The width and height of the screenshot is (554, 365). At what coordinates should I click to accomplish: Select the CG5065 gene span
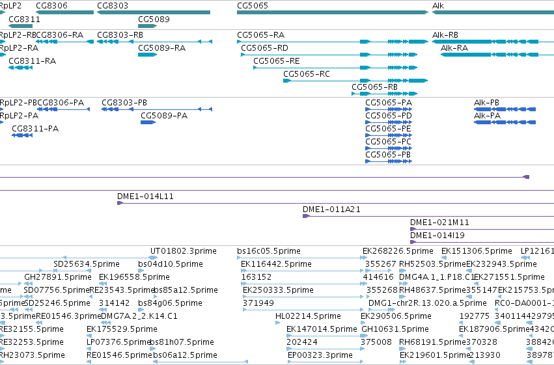(333, 12)
